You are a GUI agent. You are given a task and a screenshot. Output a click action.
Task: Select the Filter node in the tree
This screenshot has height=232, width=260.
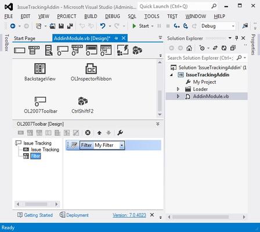point(35,156)
